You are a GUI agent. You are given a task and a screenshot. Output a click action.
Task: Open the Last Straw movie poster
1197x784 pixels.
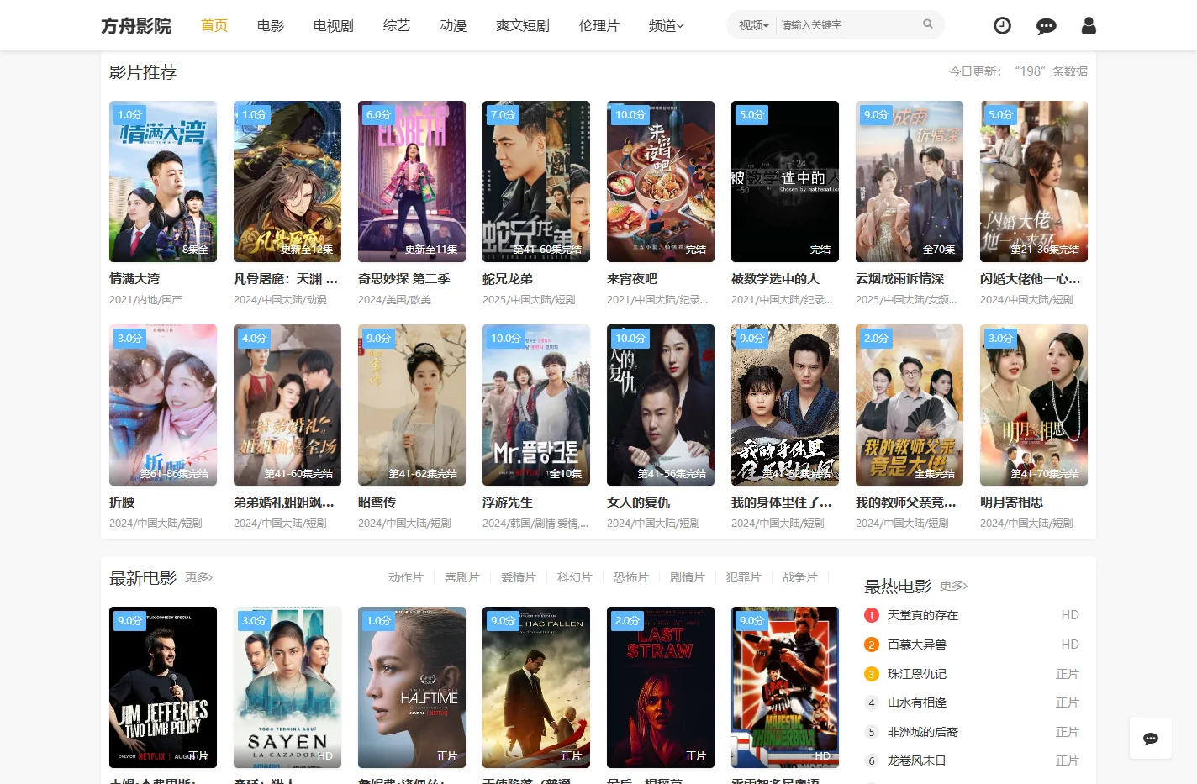661,687
